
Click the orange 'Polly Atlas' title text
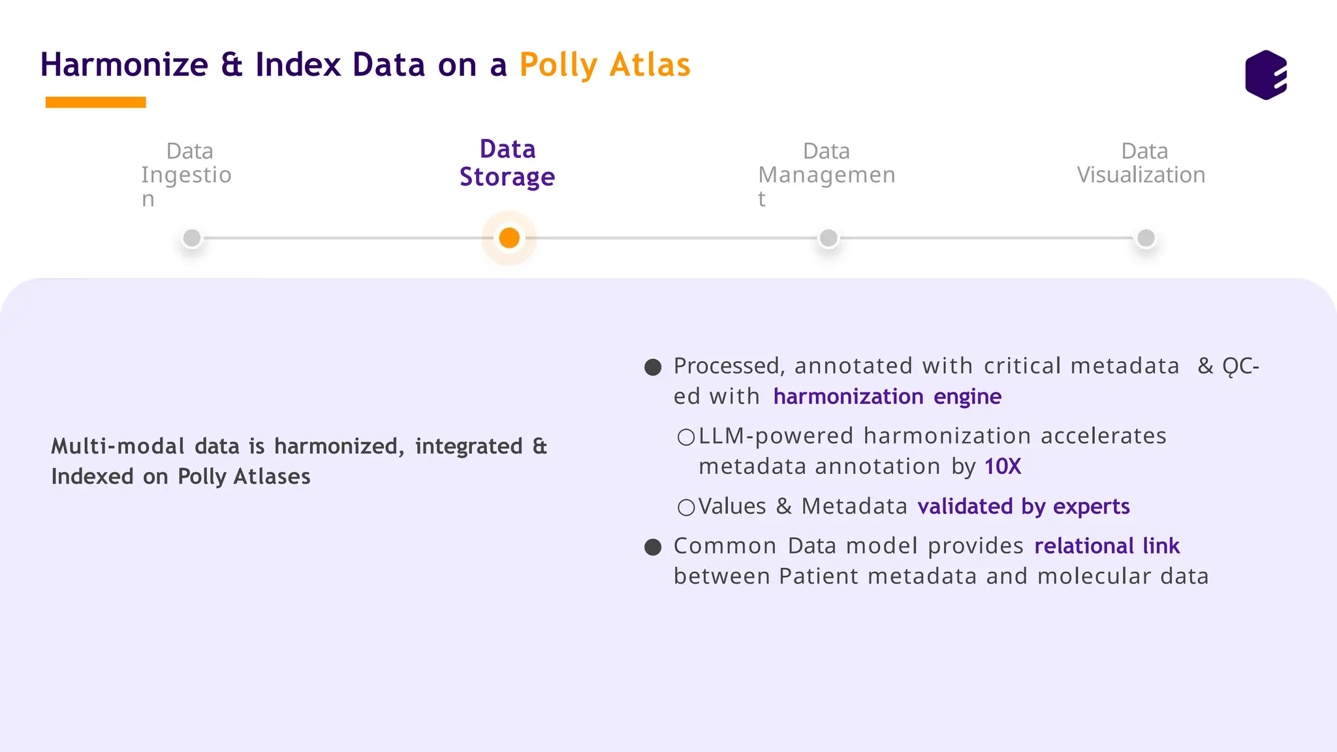(605, 65)
